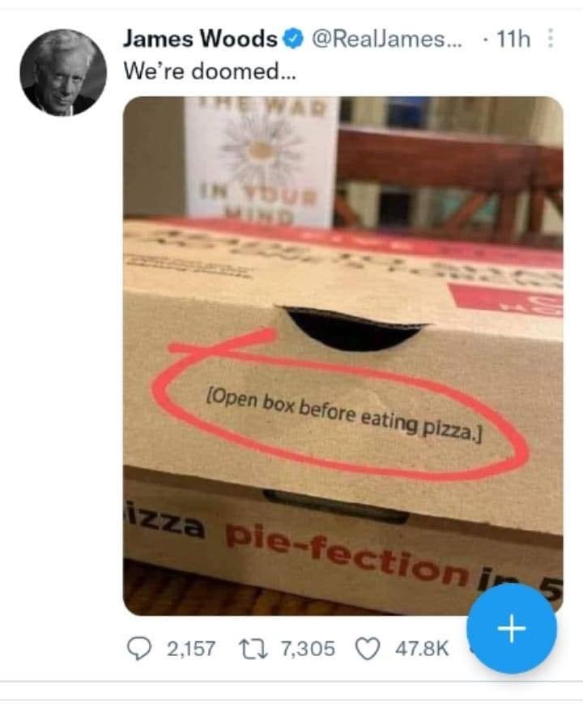Click the blue verified badge
The image size is (583, 715).
click(293, 38)
